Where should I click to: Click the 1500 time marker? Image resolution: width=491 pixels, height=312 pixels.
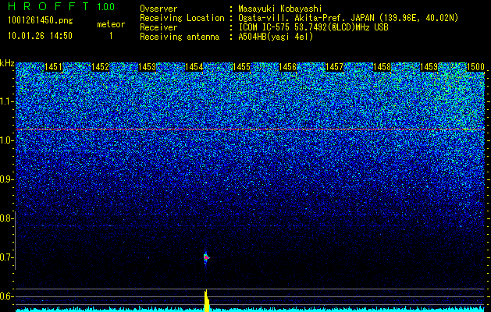pyautogui.click(x=475, y=67)
